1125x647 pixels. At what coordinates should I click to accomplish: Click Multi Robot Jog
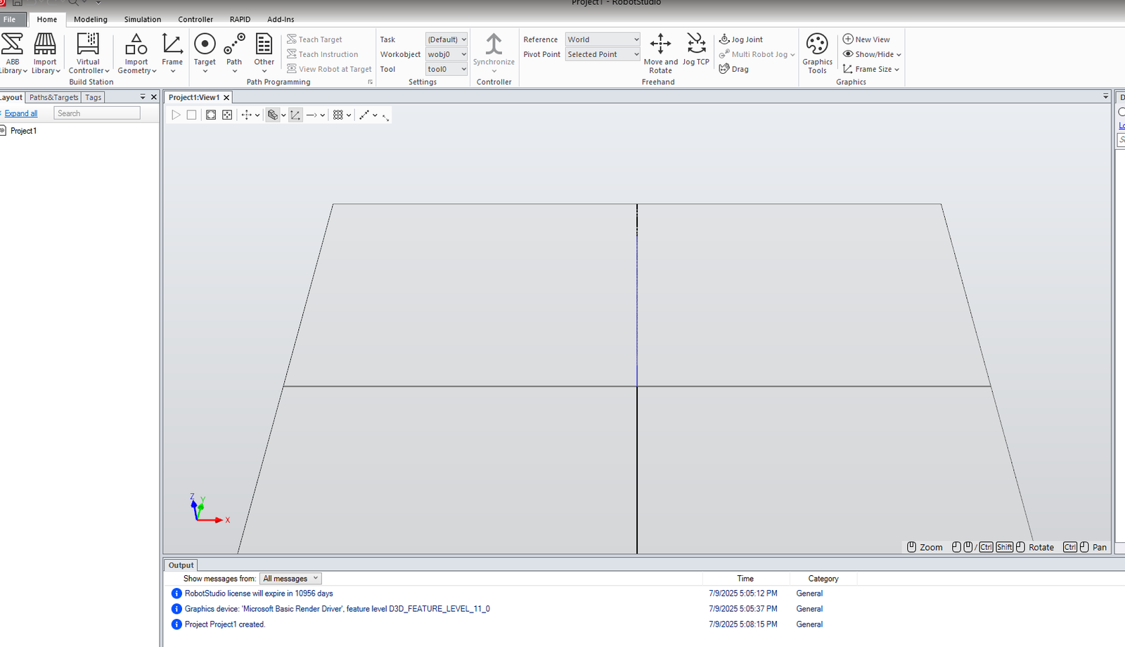pyautogui.click(x=757, y=54)
